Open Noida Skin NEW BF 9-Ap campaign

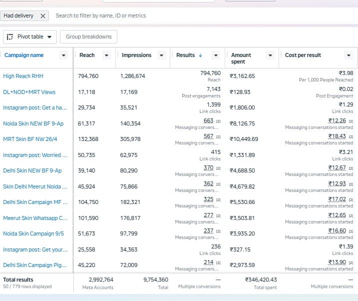click(x=33, y=123)
